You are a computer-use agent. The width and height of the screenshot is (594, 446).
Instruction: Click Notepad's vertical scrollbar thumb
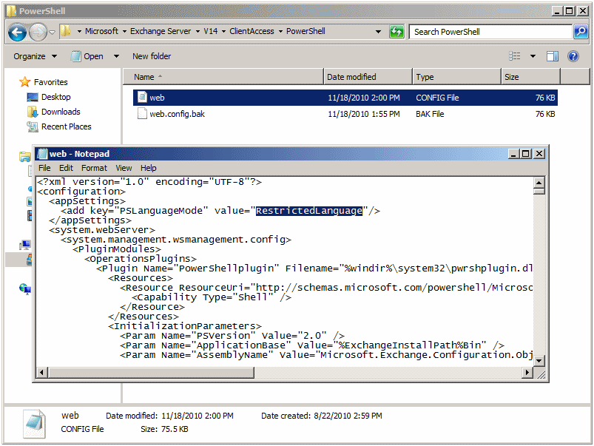(539, 192)
